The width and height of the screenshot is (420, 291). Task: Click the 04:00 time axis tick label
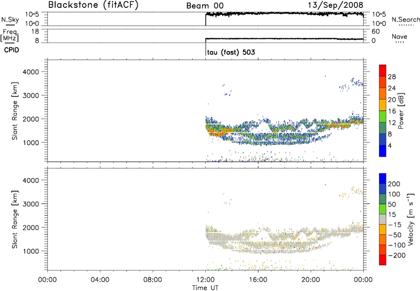(100, 280)
